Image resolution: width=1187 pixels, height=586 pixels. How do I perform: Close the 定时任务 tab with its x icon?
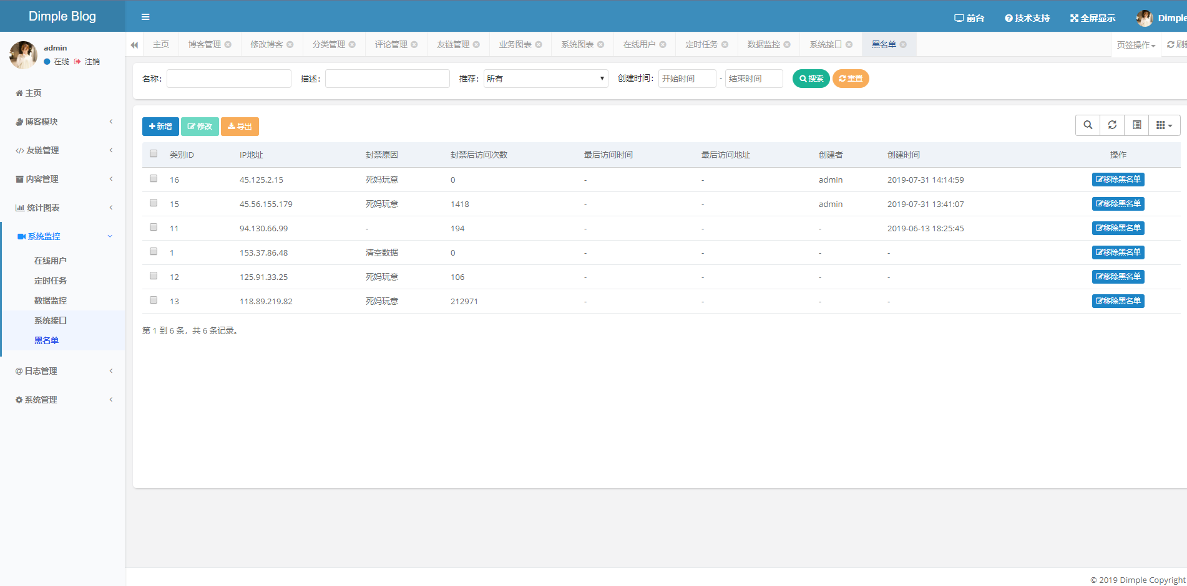click(x=725, y=44)
